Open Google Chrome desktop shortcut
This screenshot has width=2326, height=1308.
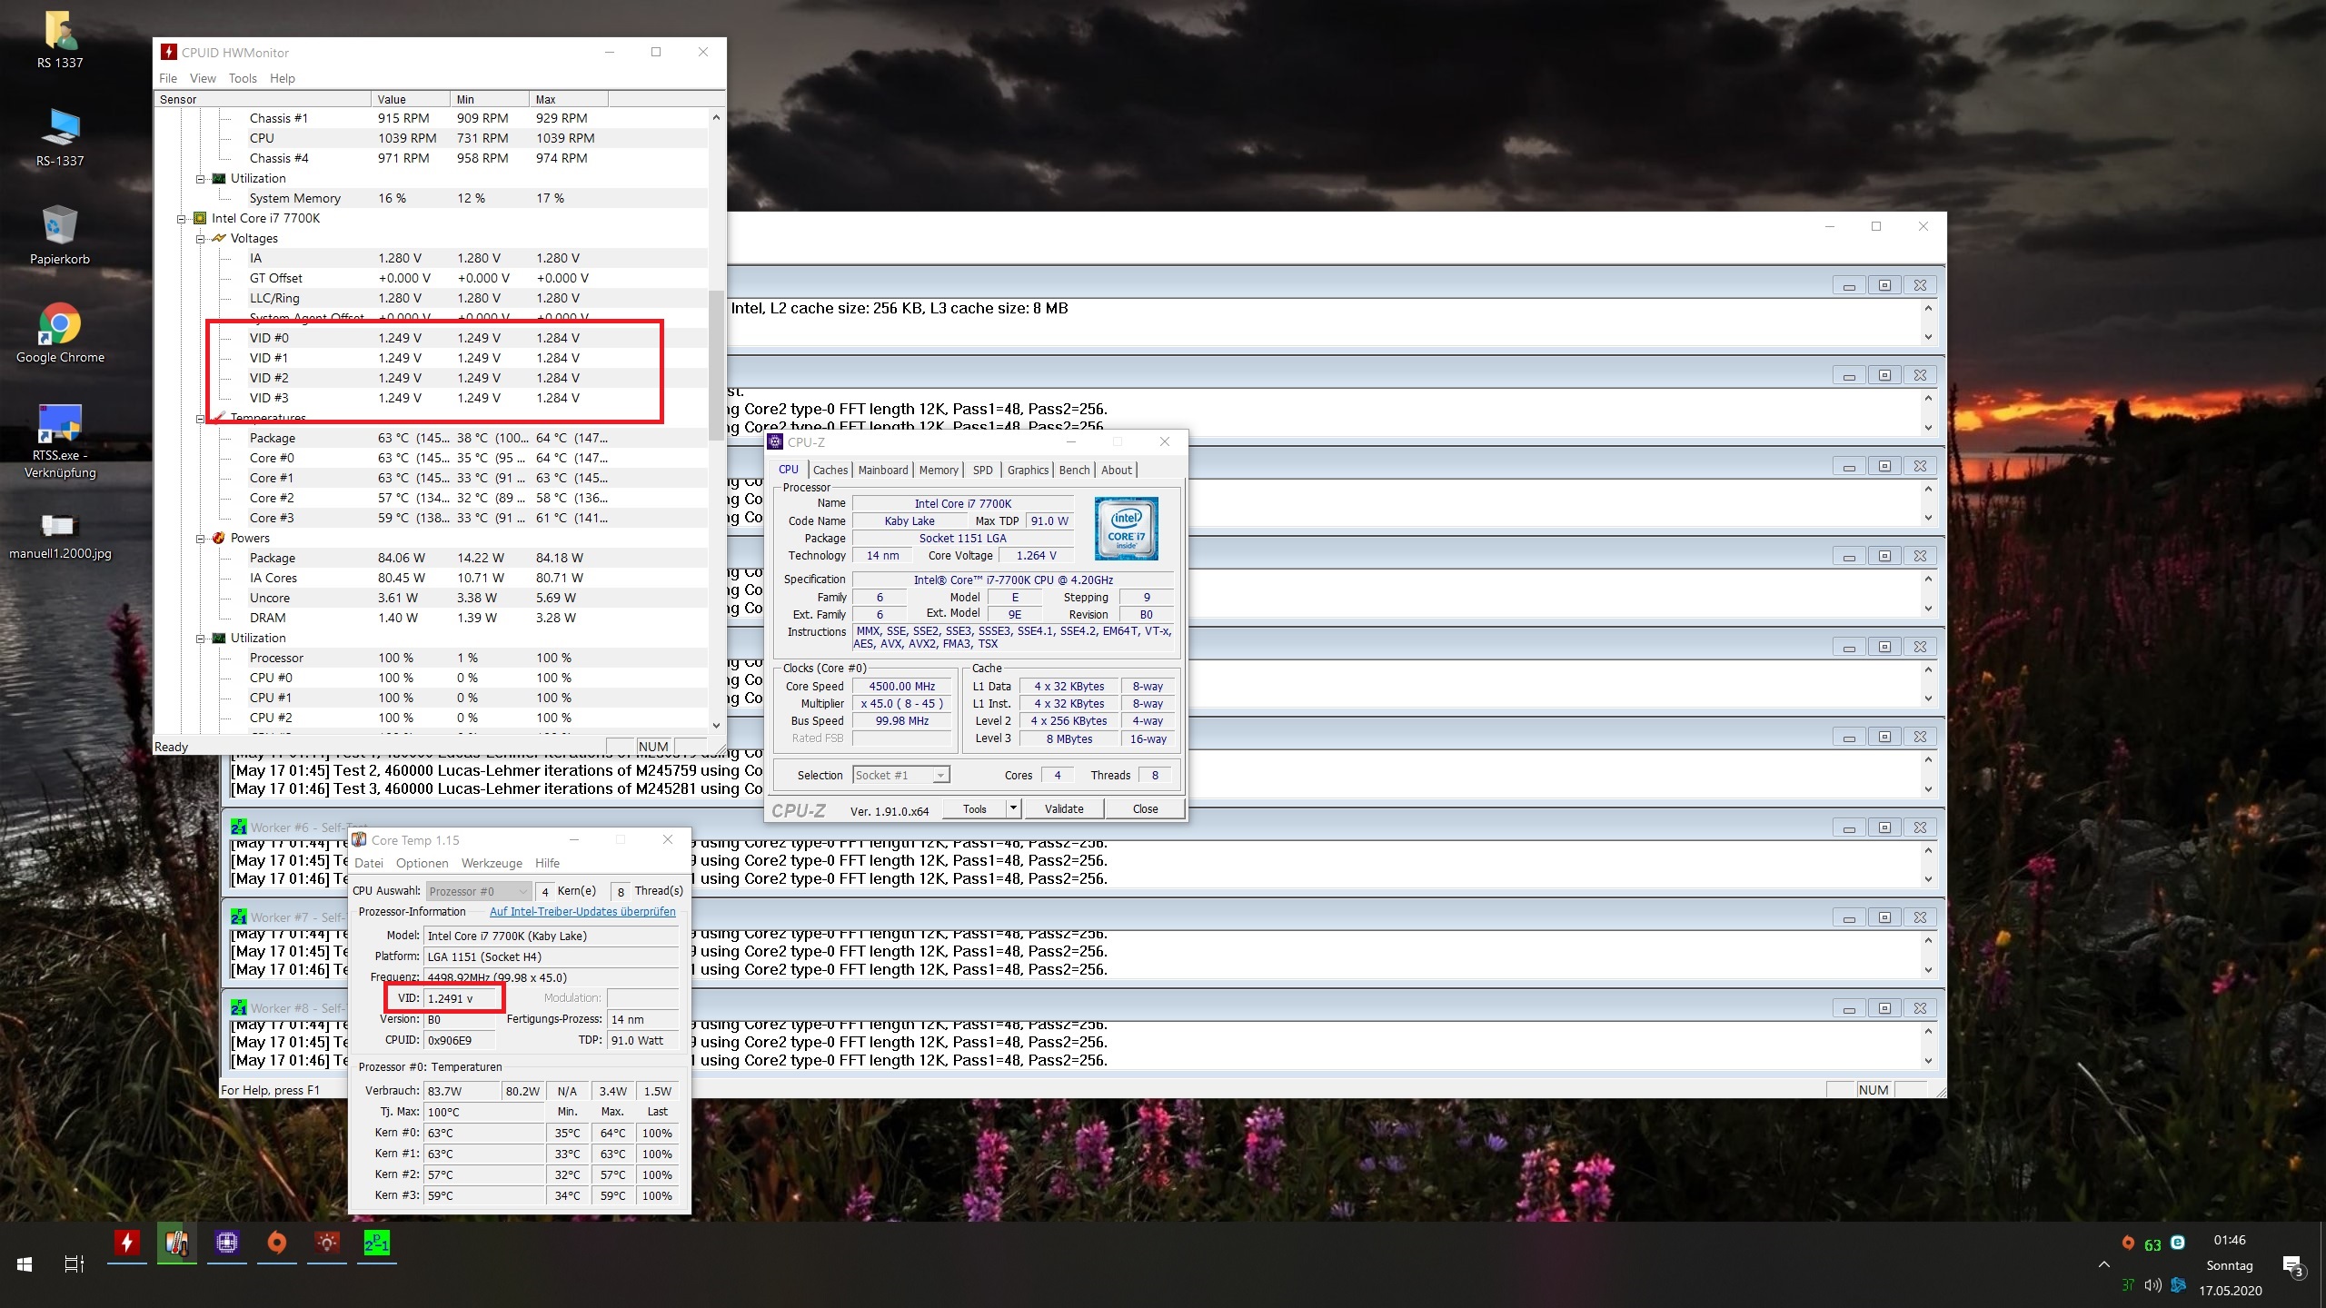(60, 325)
